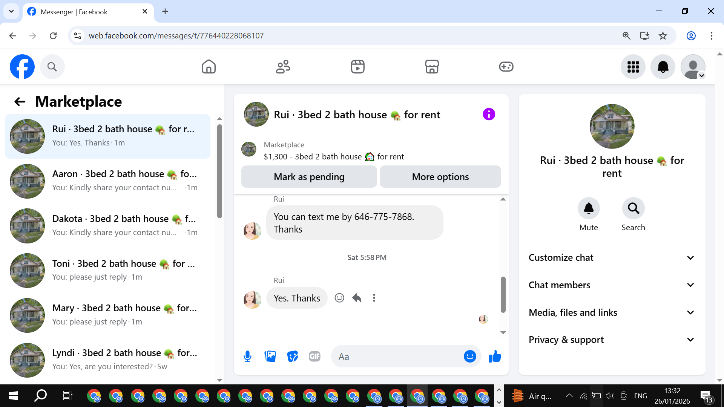Expand Customize chat section
Screen dimensions: 724x407
[x=612, y=258]
